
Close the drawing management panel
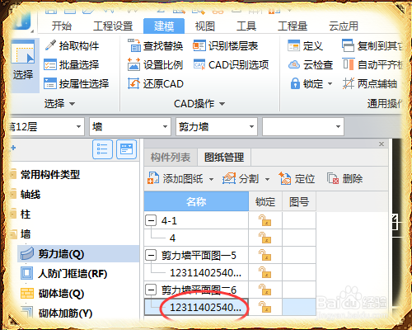[x=382, y=144]
